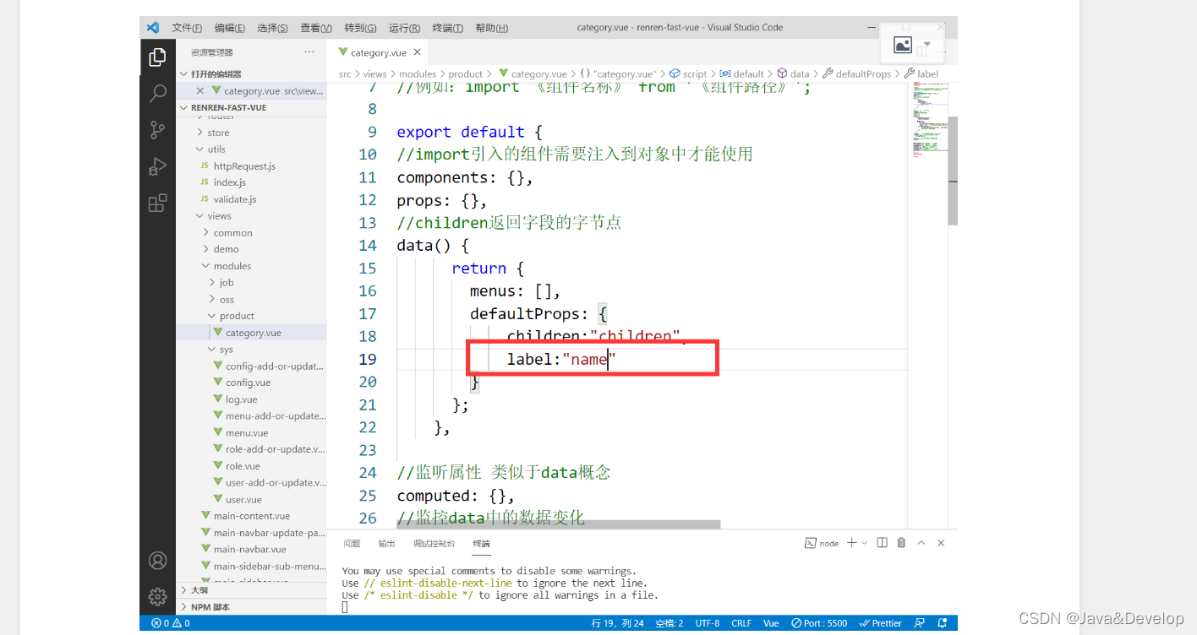This screenshot has height=635, width=1197.
Task: Kill the terminal with trash icon
Action: tap(901, 543)
